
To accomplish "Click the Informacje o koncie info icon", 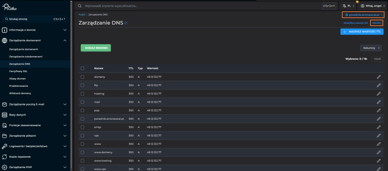I will pos(5,30).
